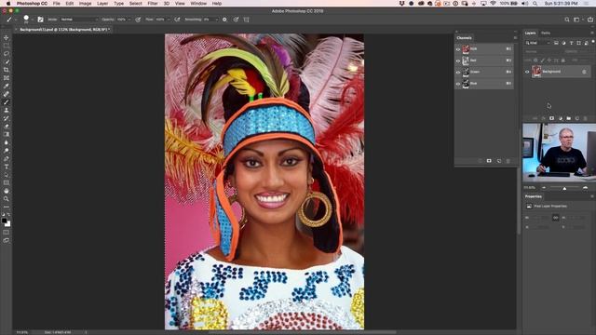The height and width of the screenshot is (335, 596).
Task: Open the Channels panel menu
Action: 515,38
